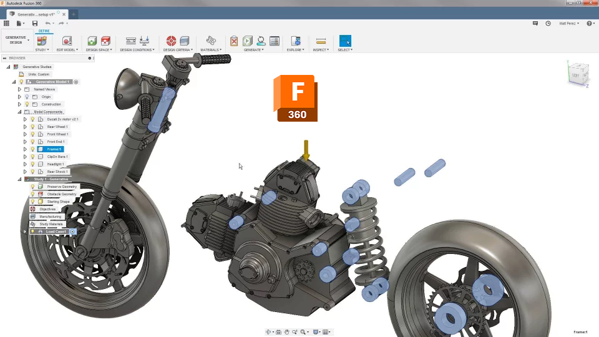Click the Previewer play icon
Screen dimensions: 599x337
coord(248,41)
